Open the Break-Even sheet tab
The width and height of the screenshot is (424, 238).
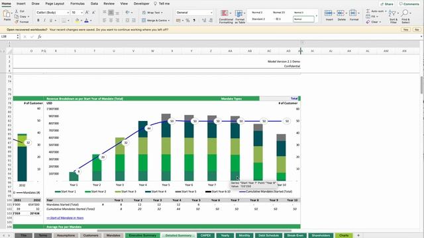click(295, 235)
